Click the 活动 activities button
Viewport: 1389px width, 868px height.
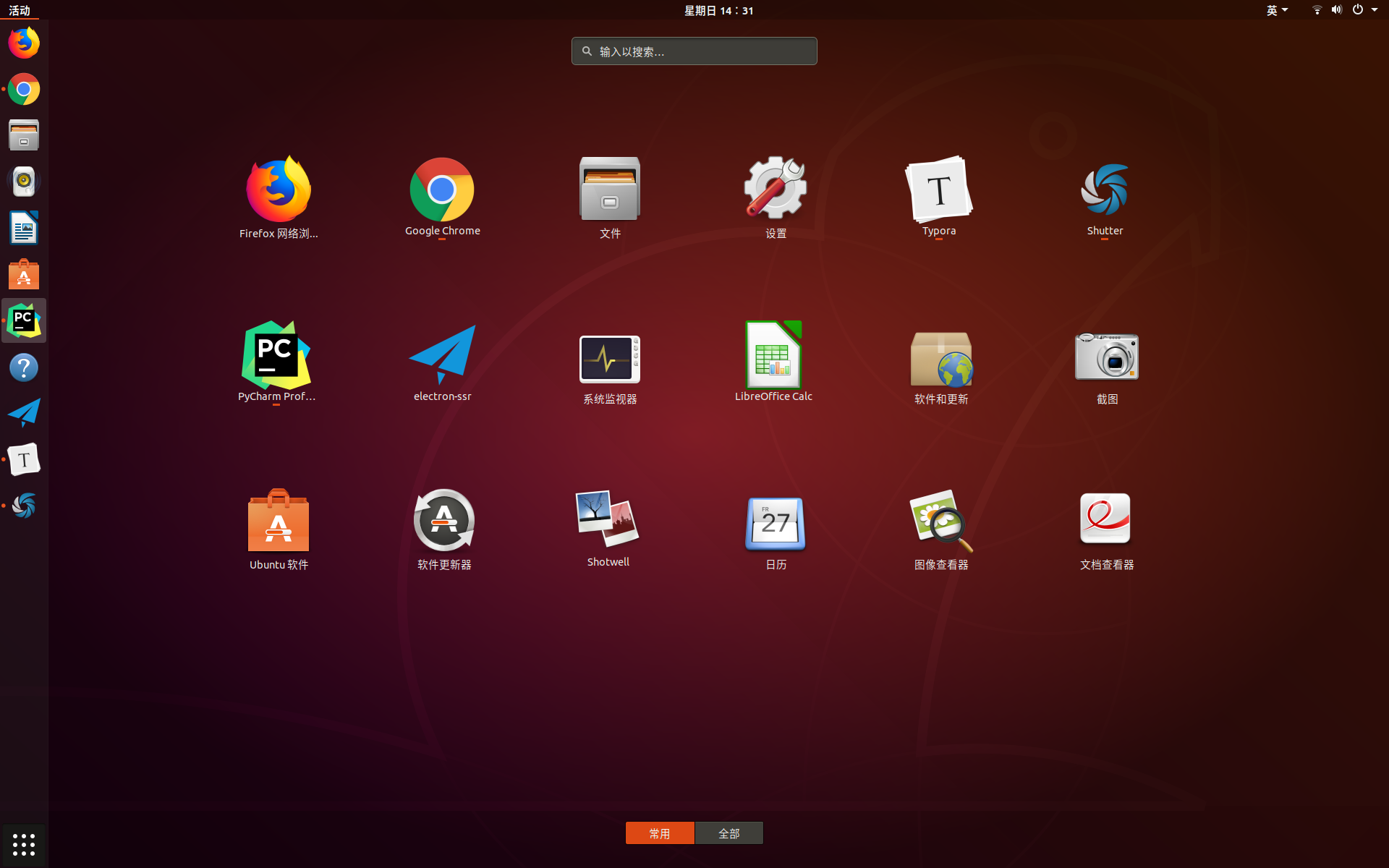[x=20, y=10]
